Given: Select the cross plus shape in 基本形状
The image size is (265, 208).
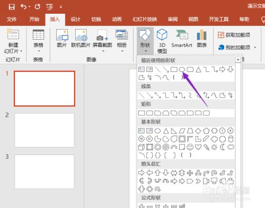Looking at the screenshot, I should point(214,139).
